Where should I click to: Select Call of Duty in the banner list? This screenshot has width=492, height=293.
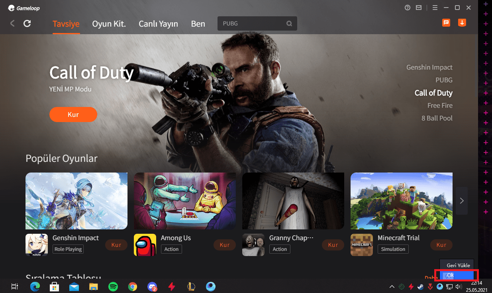[433, 93]
